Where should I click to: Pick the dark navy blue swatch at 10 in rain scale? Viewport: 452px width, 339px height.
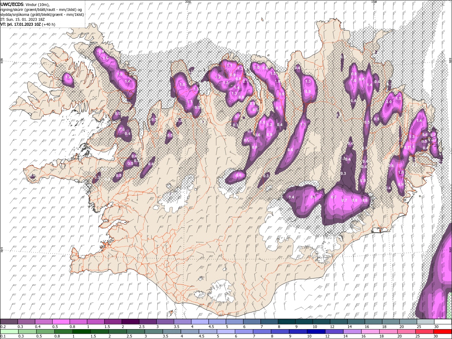pyautogui.click(x=315, y=332)
